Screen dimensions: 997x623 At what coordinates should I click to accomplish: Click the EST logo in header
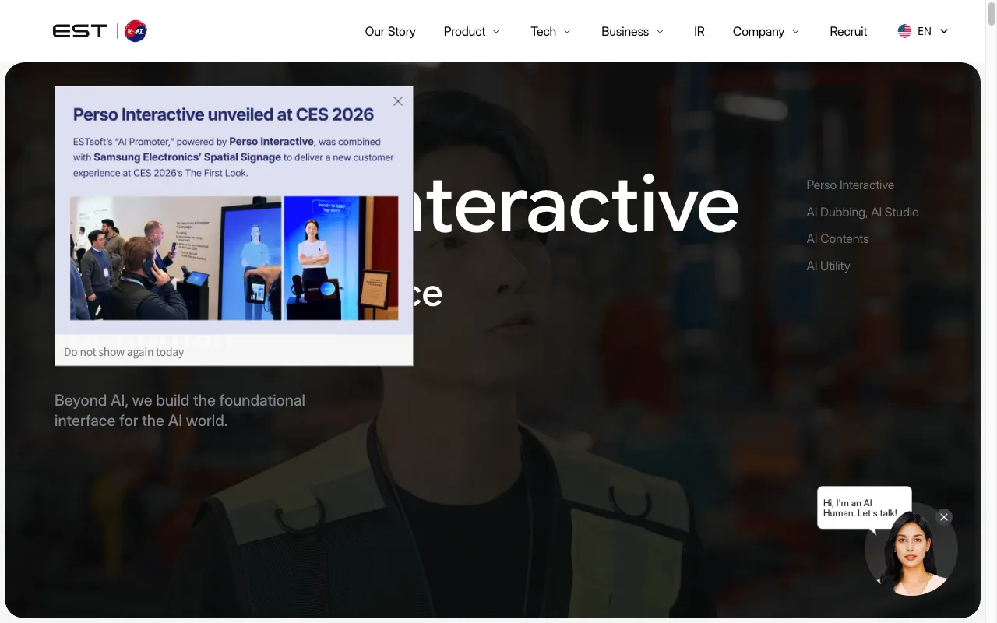click(80, 31)
